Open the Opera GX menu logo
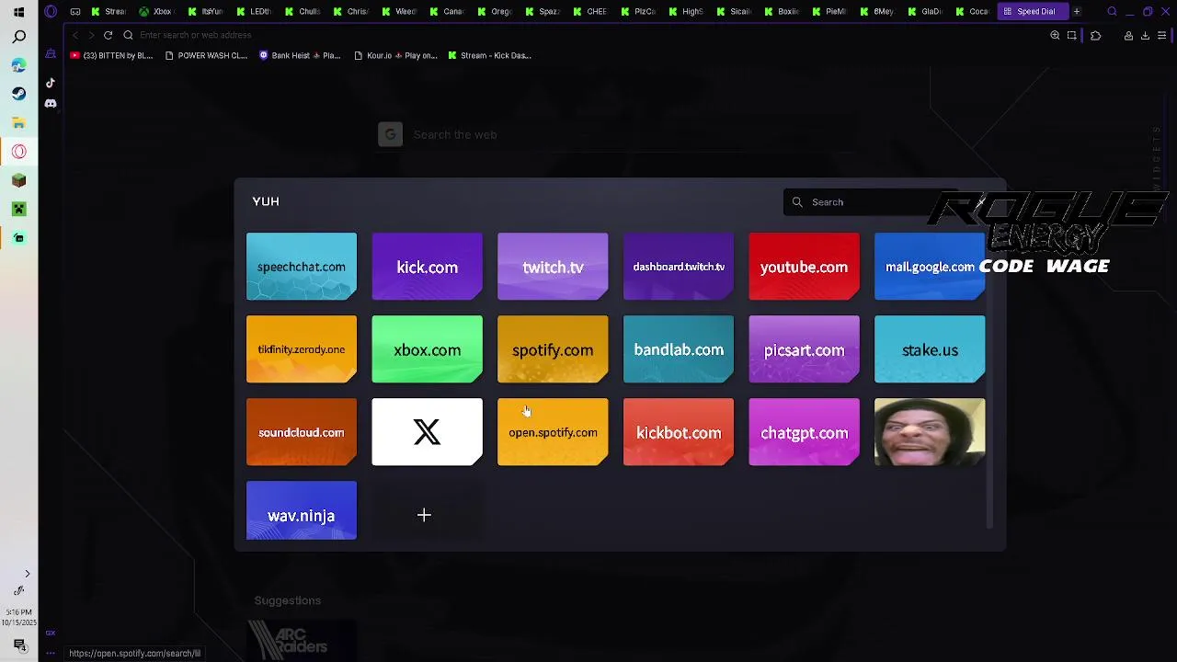This screenshot has width=1177, height=662. point(51,11)
